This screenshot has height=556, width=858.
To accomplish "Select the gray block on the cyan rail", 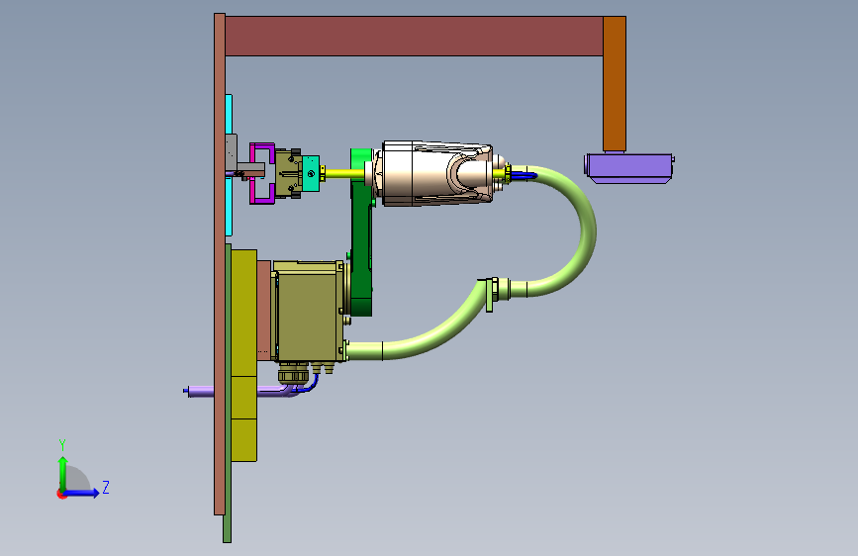I will (x=232, y=153).
